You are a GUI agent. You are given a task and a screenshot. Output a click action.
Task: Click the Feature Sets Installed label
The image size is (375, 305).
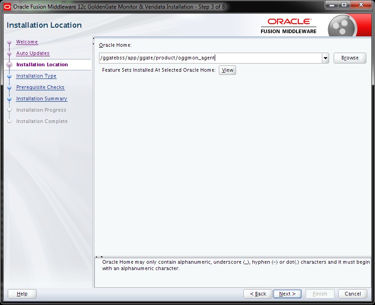tap(158, 70)
